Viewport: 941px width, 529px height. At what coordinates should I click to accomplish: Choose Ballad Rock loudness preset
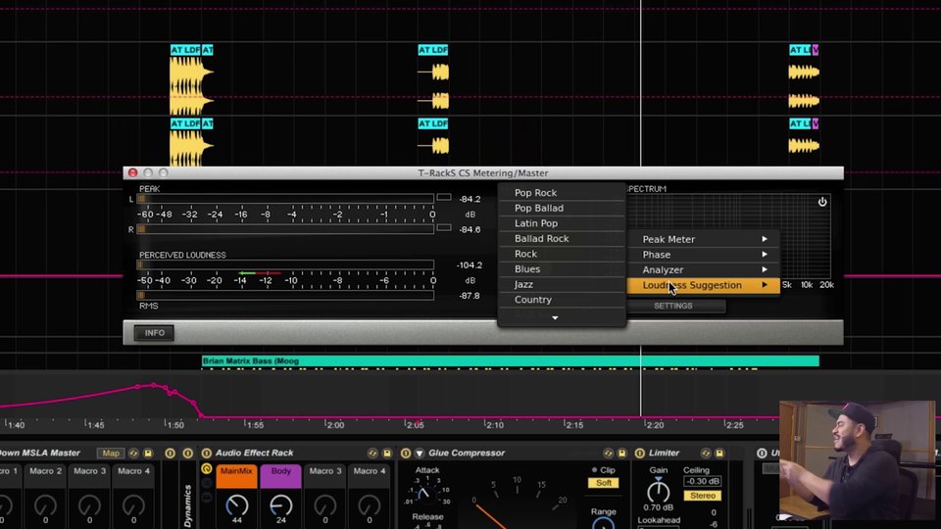coord(562,239)
